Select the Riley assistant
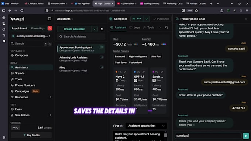This screenshot has height=141, width=251. click(81, 69)
